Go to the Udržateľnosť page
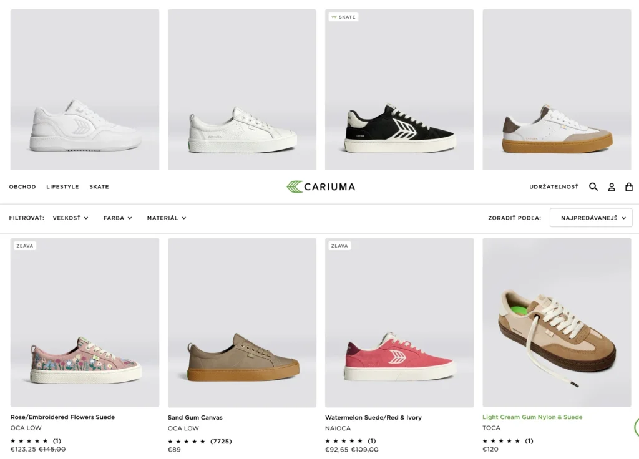This screenshot has height=459, width=639. (x=554, y=186)
